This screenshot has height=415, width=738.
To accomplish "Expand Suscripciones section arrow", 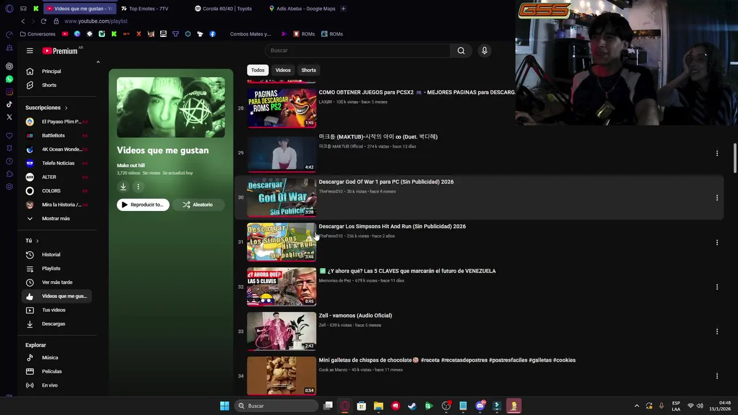I will click(66, 108).
